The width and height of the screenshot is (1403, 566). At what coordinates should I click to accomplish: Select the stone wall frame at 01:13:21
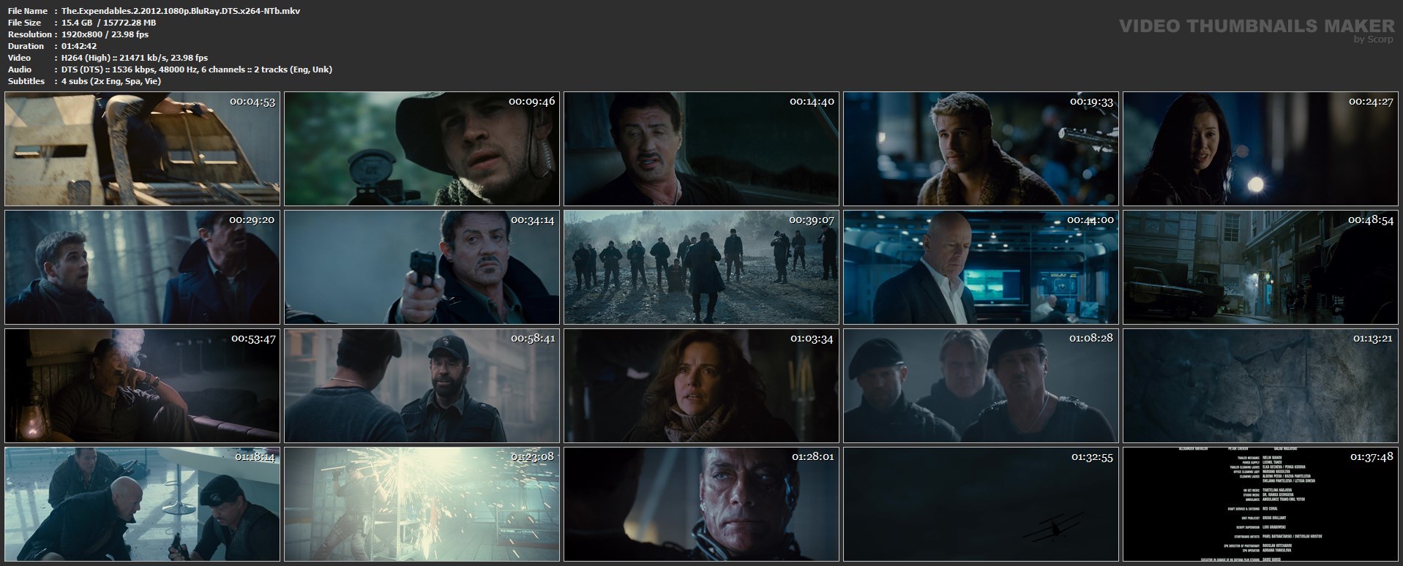tap(1260, 385)
